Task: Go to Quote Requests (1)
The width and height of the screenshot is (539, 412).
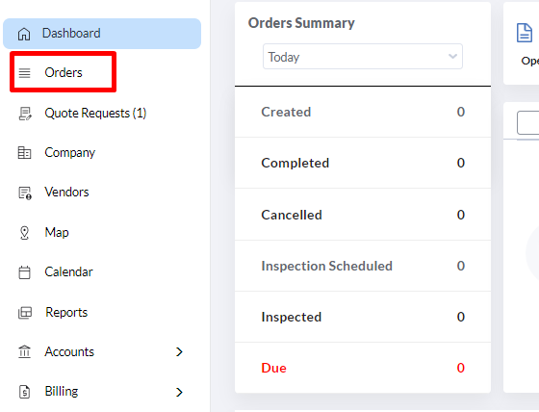Action: (x=95, y=114)
